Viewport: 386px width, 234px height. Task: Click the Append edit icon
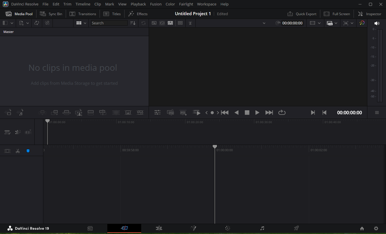(x=55, y=113)
